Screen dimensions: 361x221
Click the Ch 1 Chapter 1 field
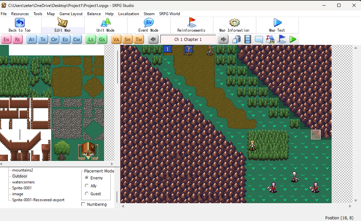[188, 40]
